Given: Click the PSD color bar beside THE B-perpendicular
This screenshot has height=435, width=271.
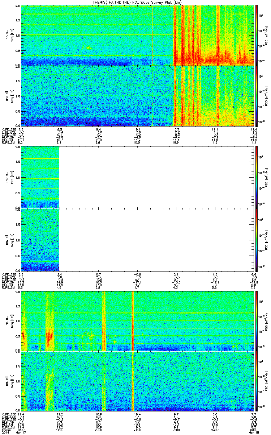Looking at the screenshot, I should point(257,320).
